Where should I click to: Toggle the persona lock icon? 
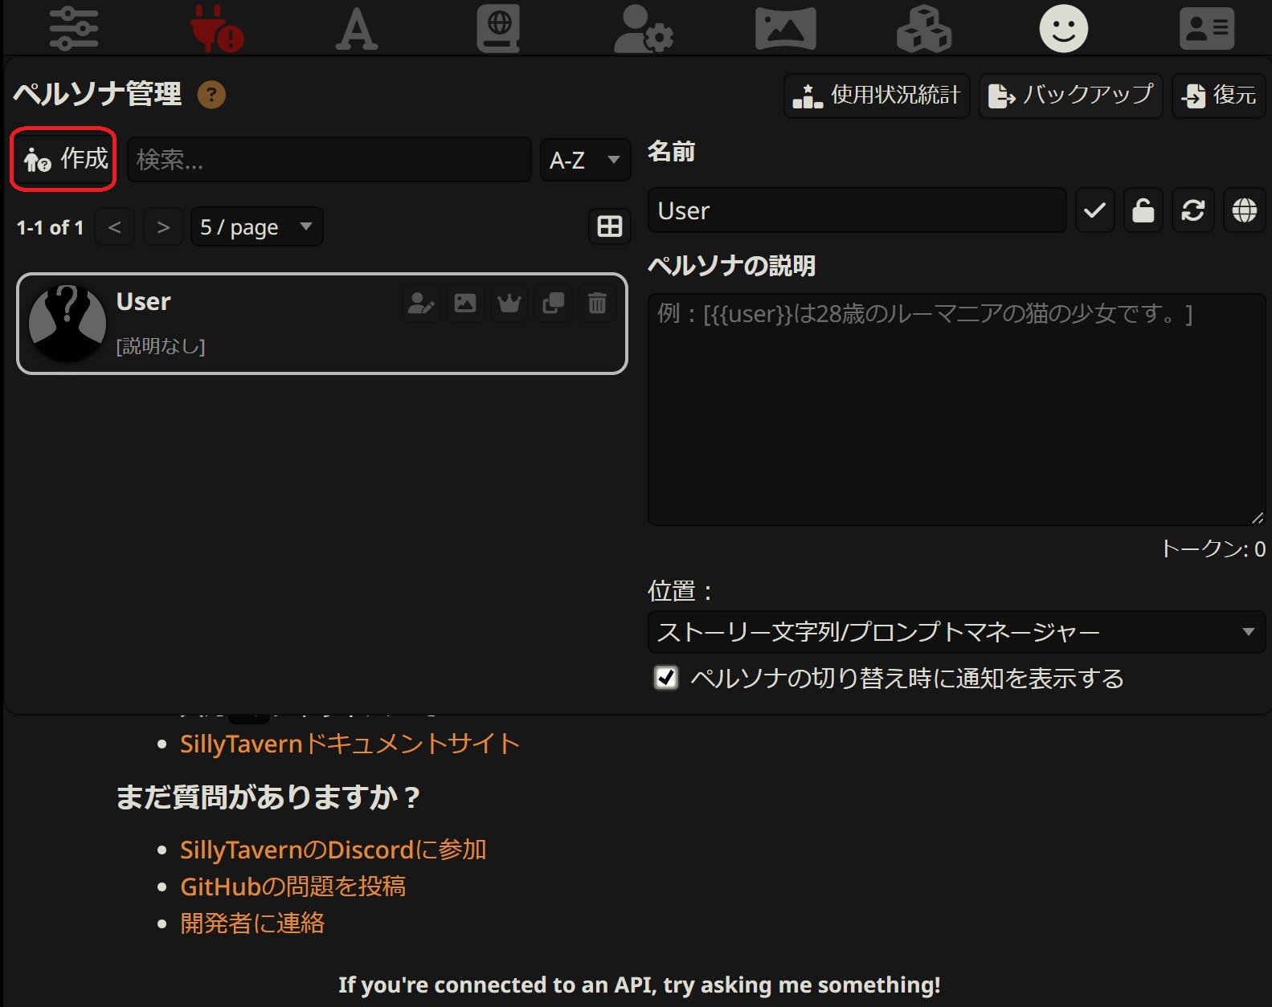tap(1143, 210)
